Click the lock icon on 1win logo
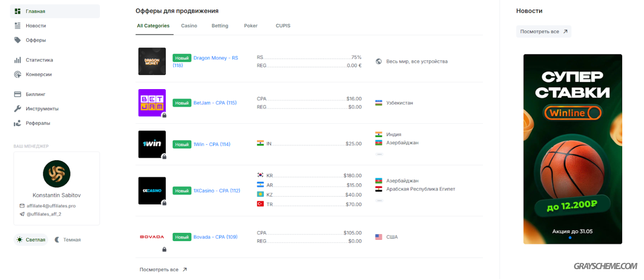Viewport: 644px width, 280px height. pyautogui.click(x=164, y=156)
